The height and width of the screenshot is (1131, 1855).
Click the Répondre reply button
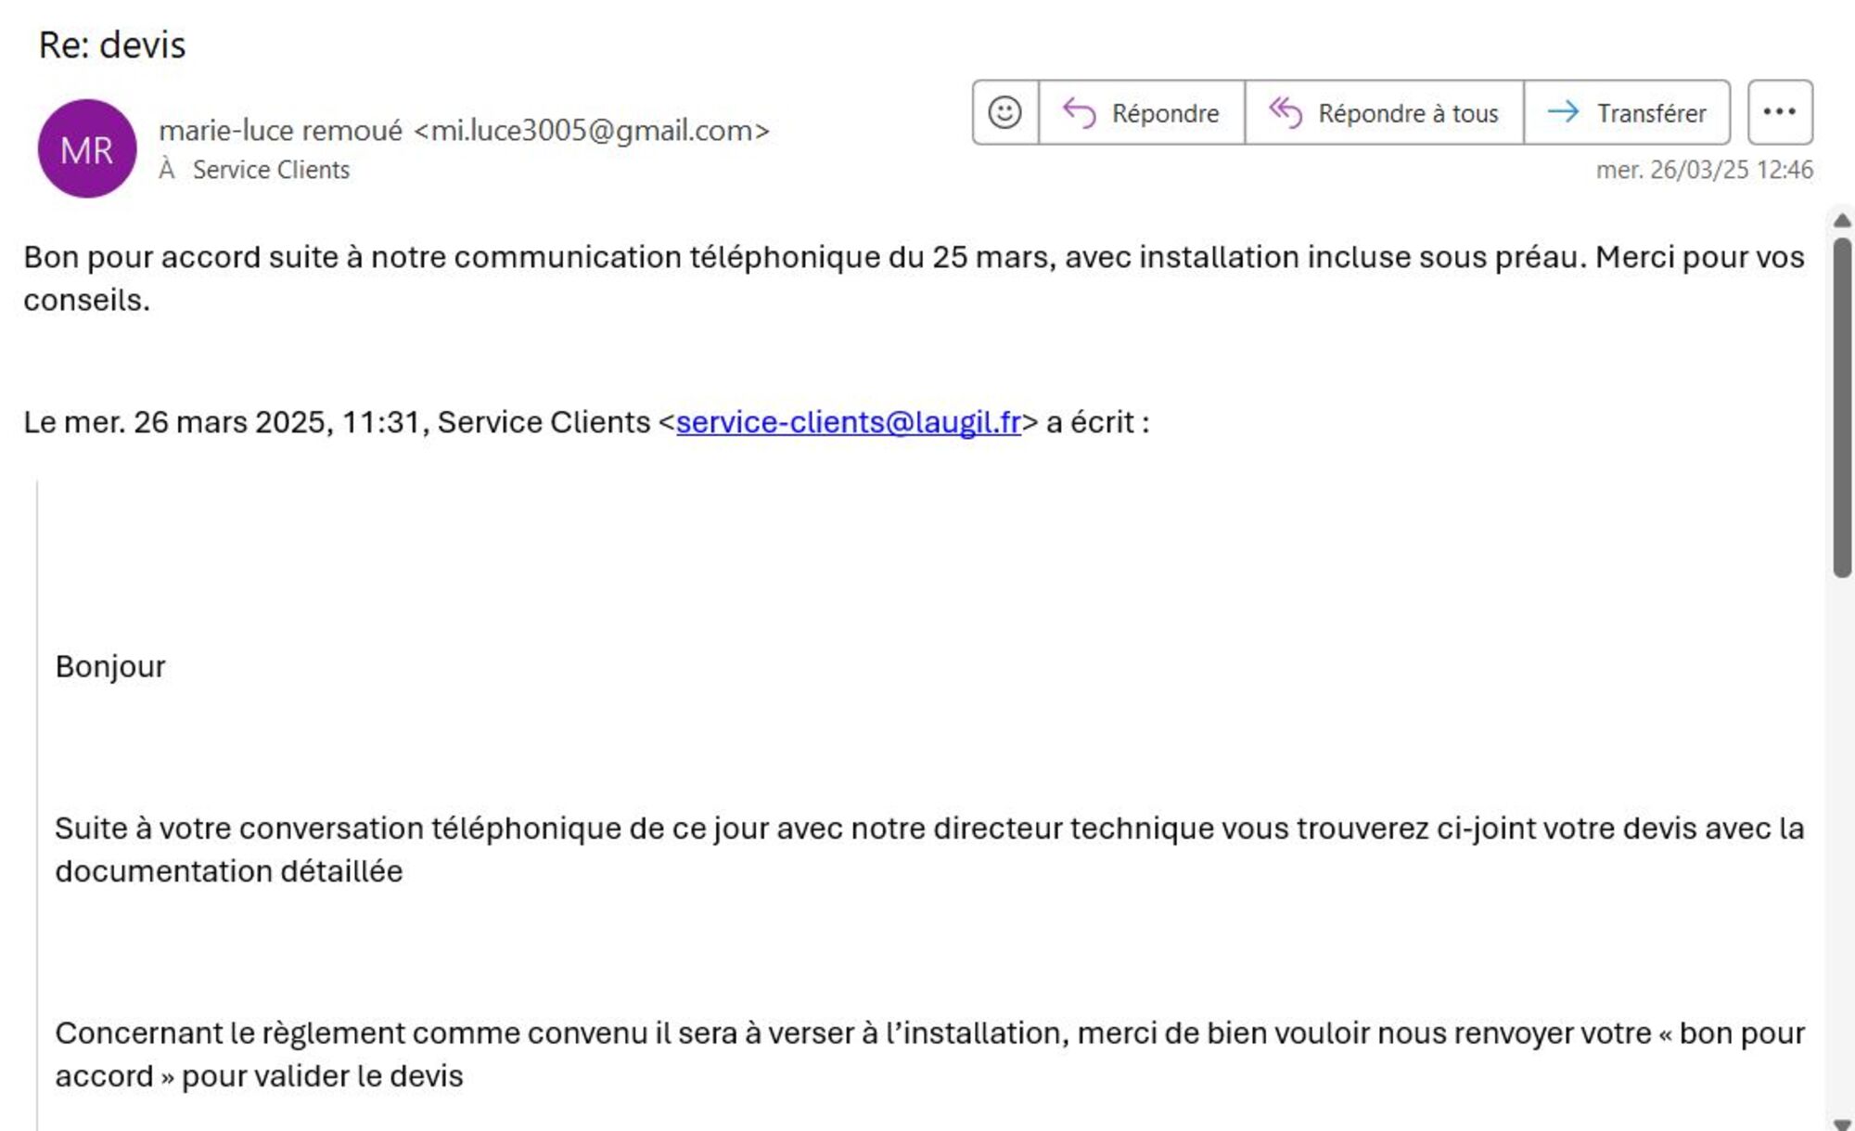tap(1142, 112)
